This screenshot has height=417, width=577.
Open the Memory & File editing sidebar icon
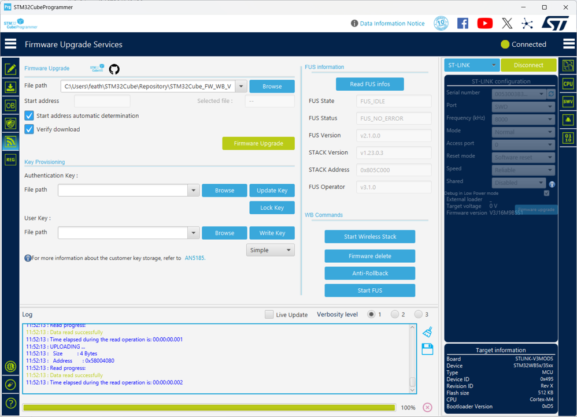tap(10, 69)
